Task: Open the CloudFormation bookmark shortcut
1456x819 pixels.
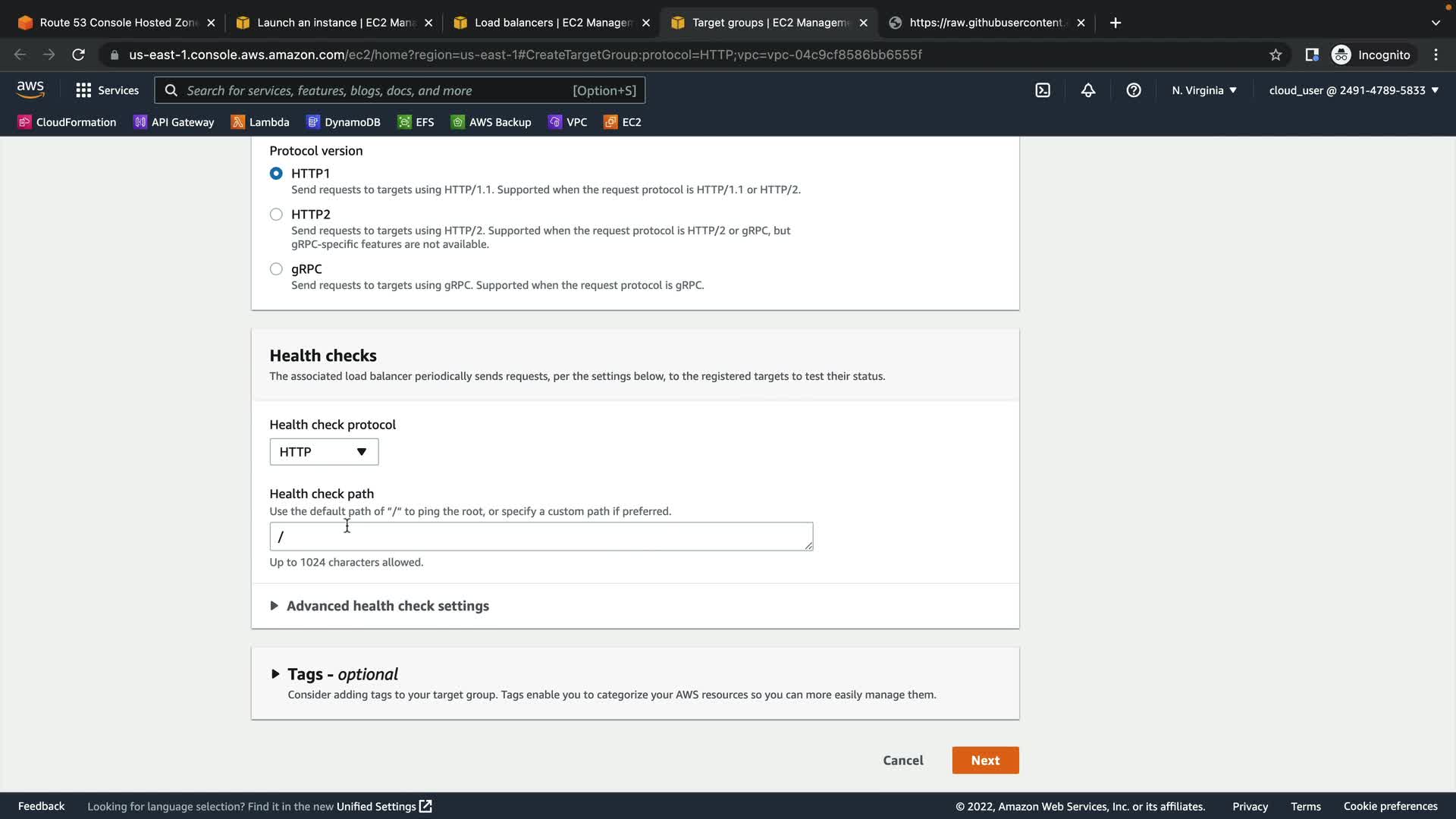Action: tap(67, 122)
